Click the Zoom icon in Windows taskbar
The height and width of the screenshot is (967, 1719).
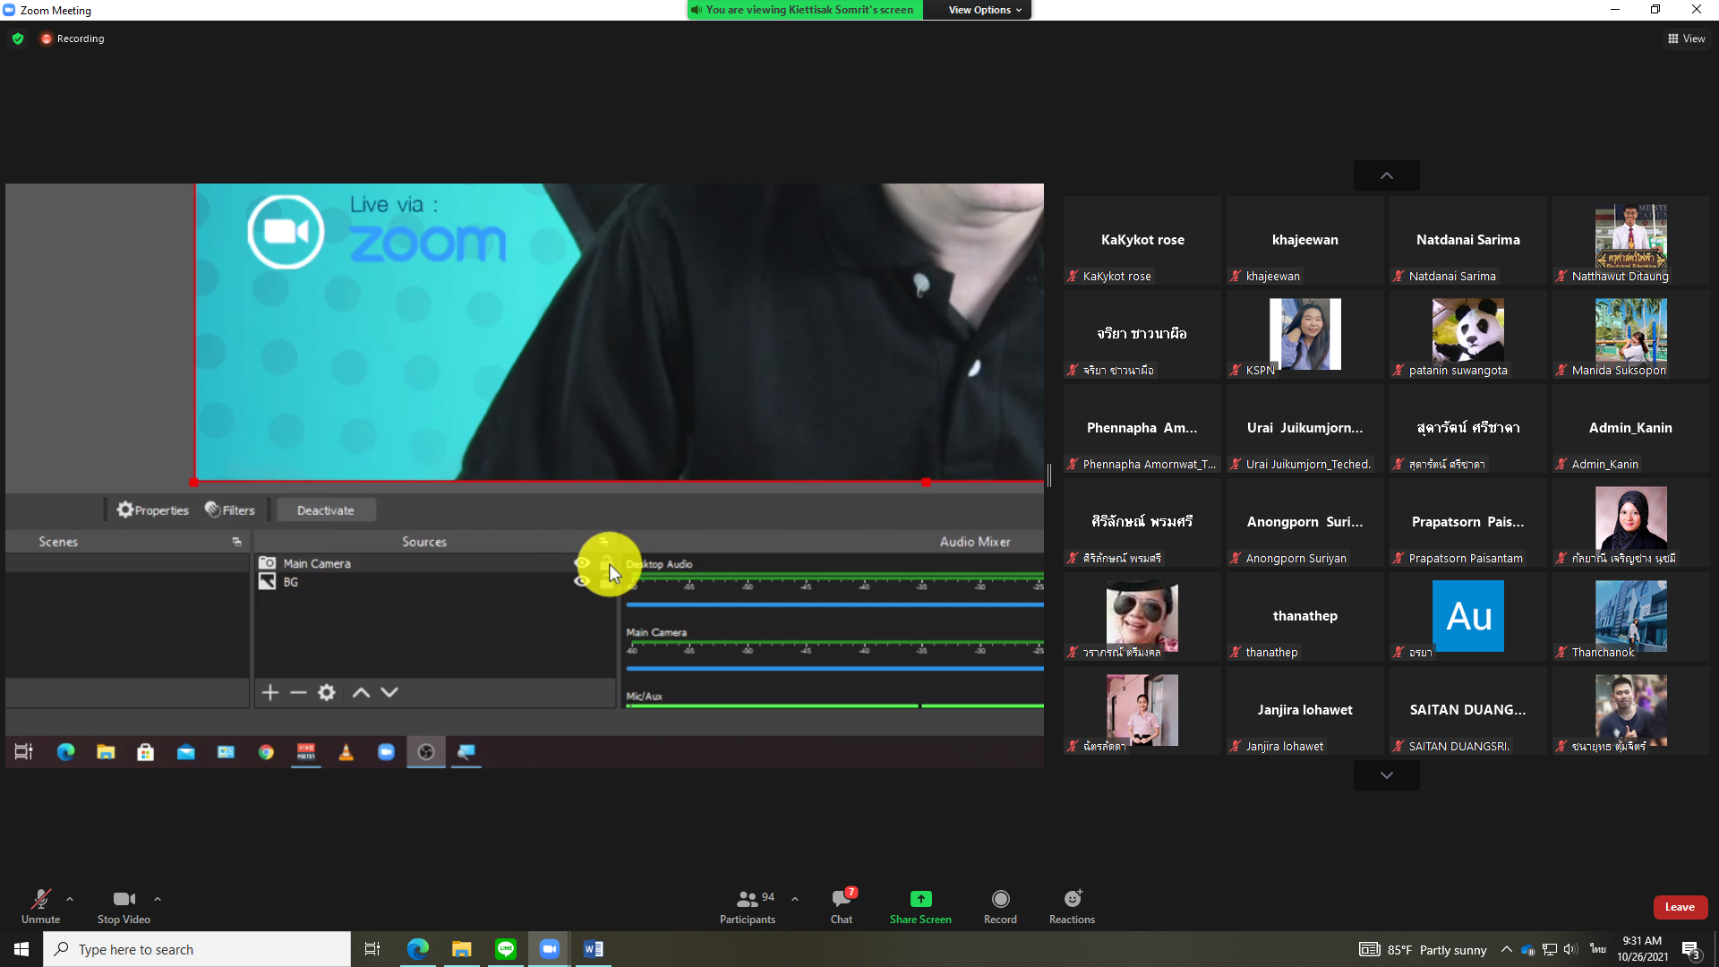(x=550, y=949)
